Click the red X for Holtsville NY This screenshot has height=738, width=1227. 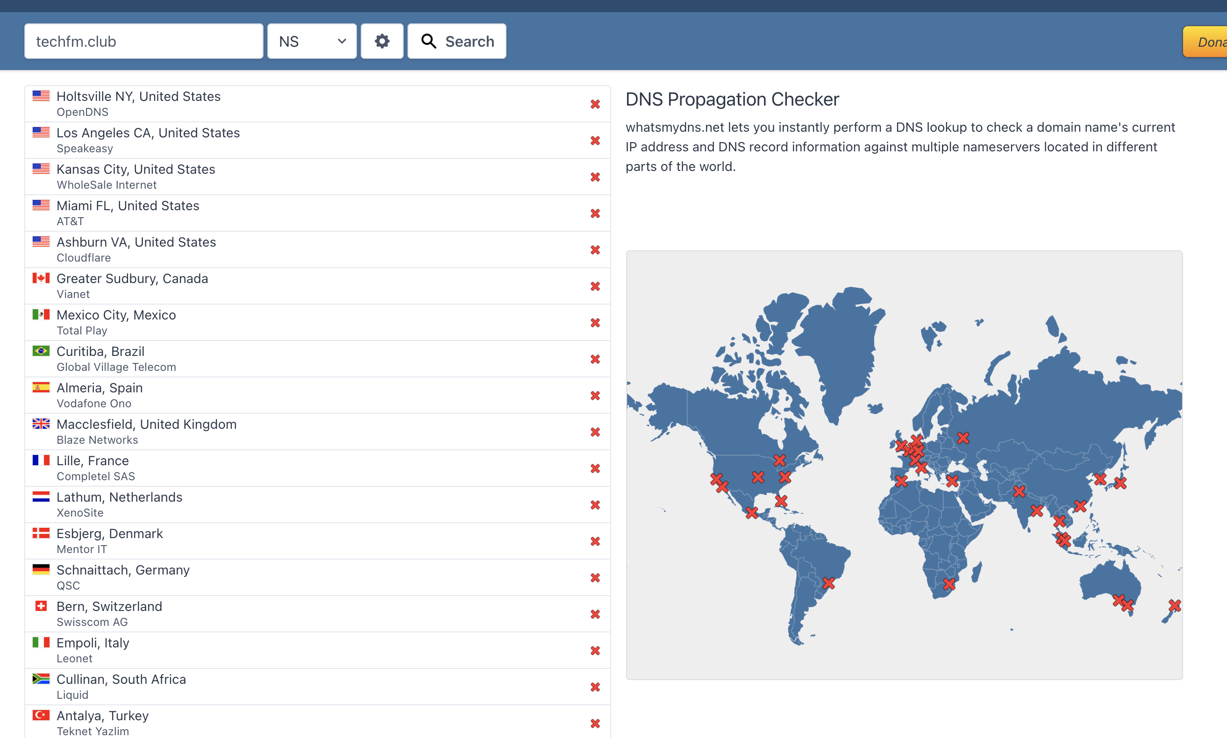point(595,104)
